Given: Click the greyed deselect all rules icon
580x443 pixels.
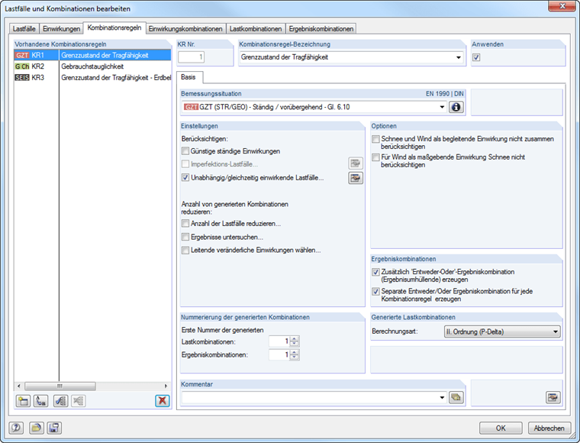Looking at the screenshot, I should (79, 401).
